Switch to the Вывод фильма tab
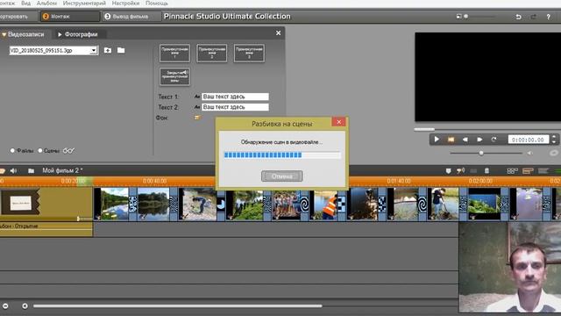This screenshot has height=316, width=561. [131, 17]
